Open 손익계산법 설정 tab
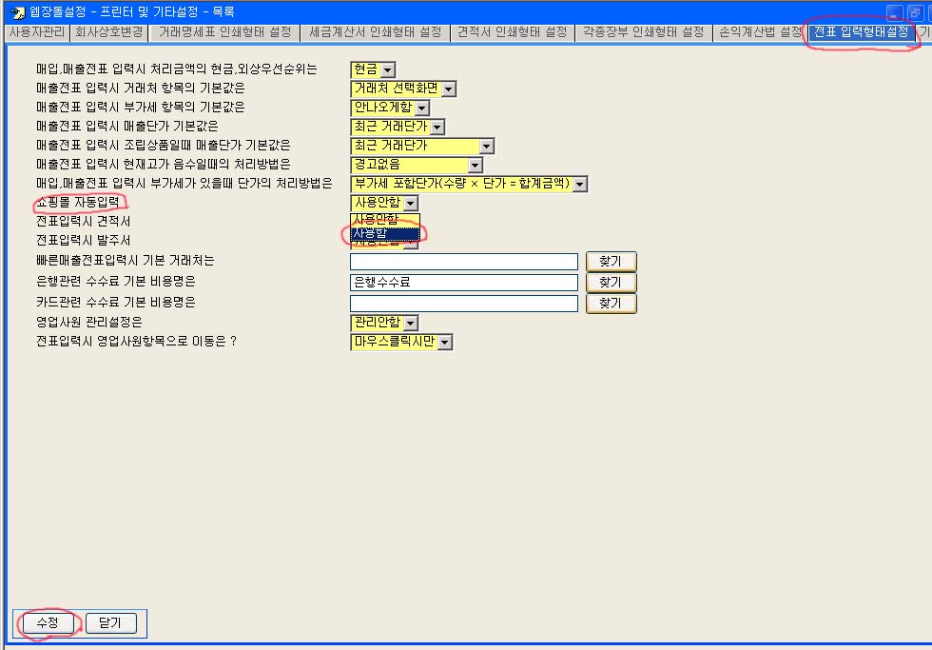 [x=761, y=32]
